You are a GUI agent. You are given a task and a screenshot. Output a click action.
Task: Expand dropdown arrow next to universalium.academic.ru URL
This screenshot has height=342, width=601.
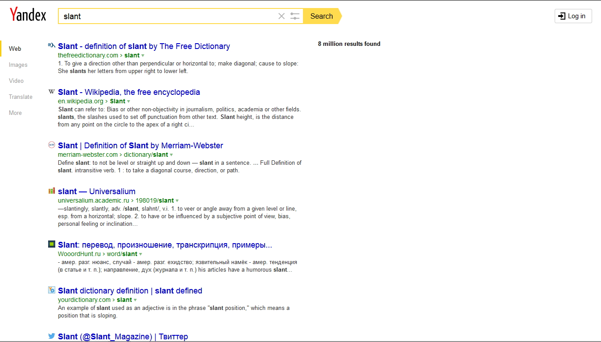(177, 201)
